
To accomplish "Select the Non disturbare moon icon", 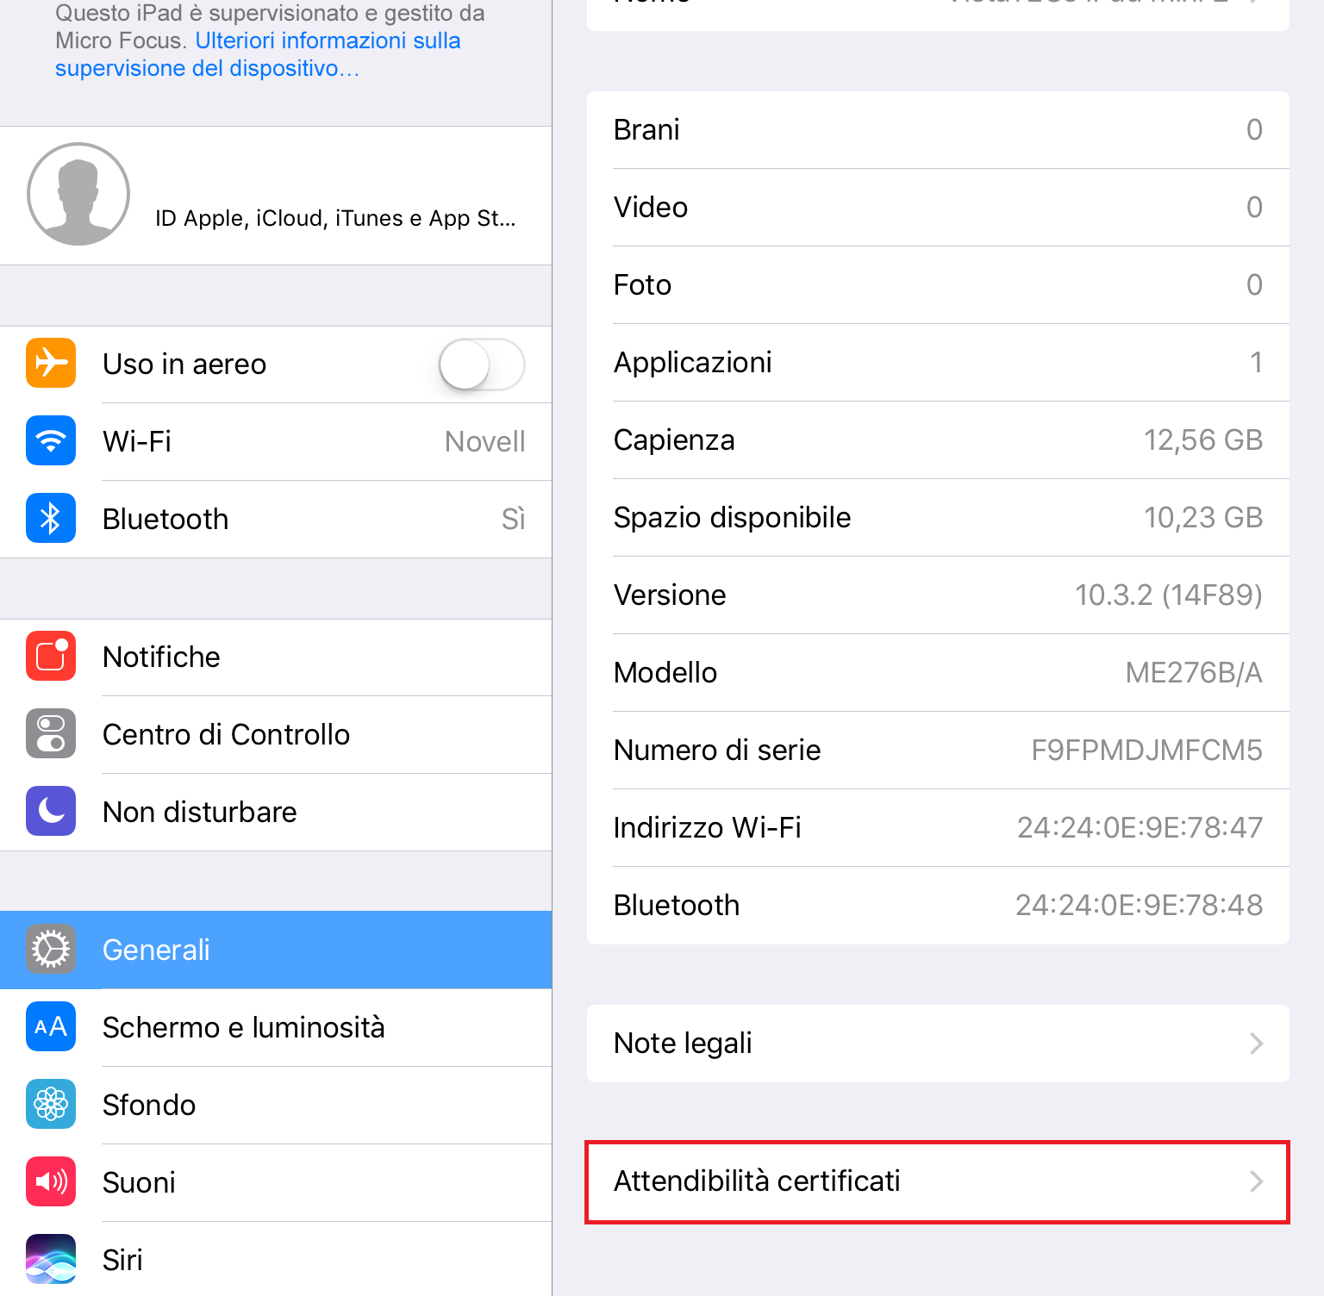I will click(x=51, y=812).
